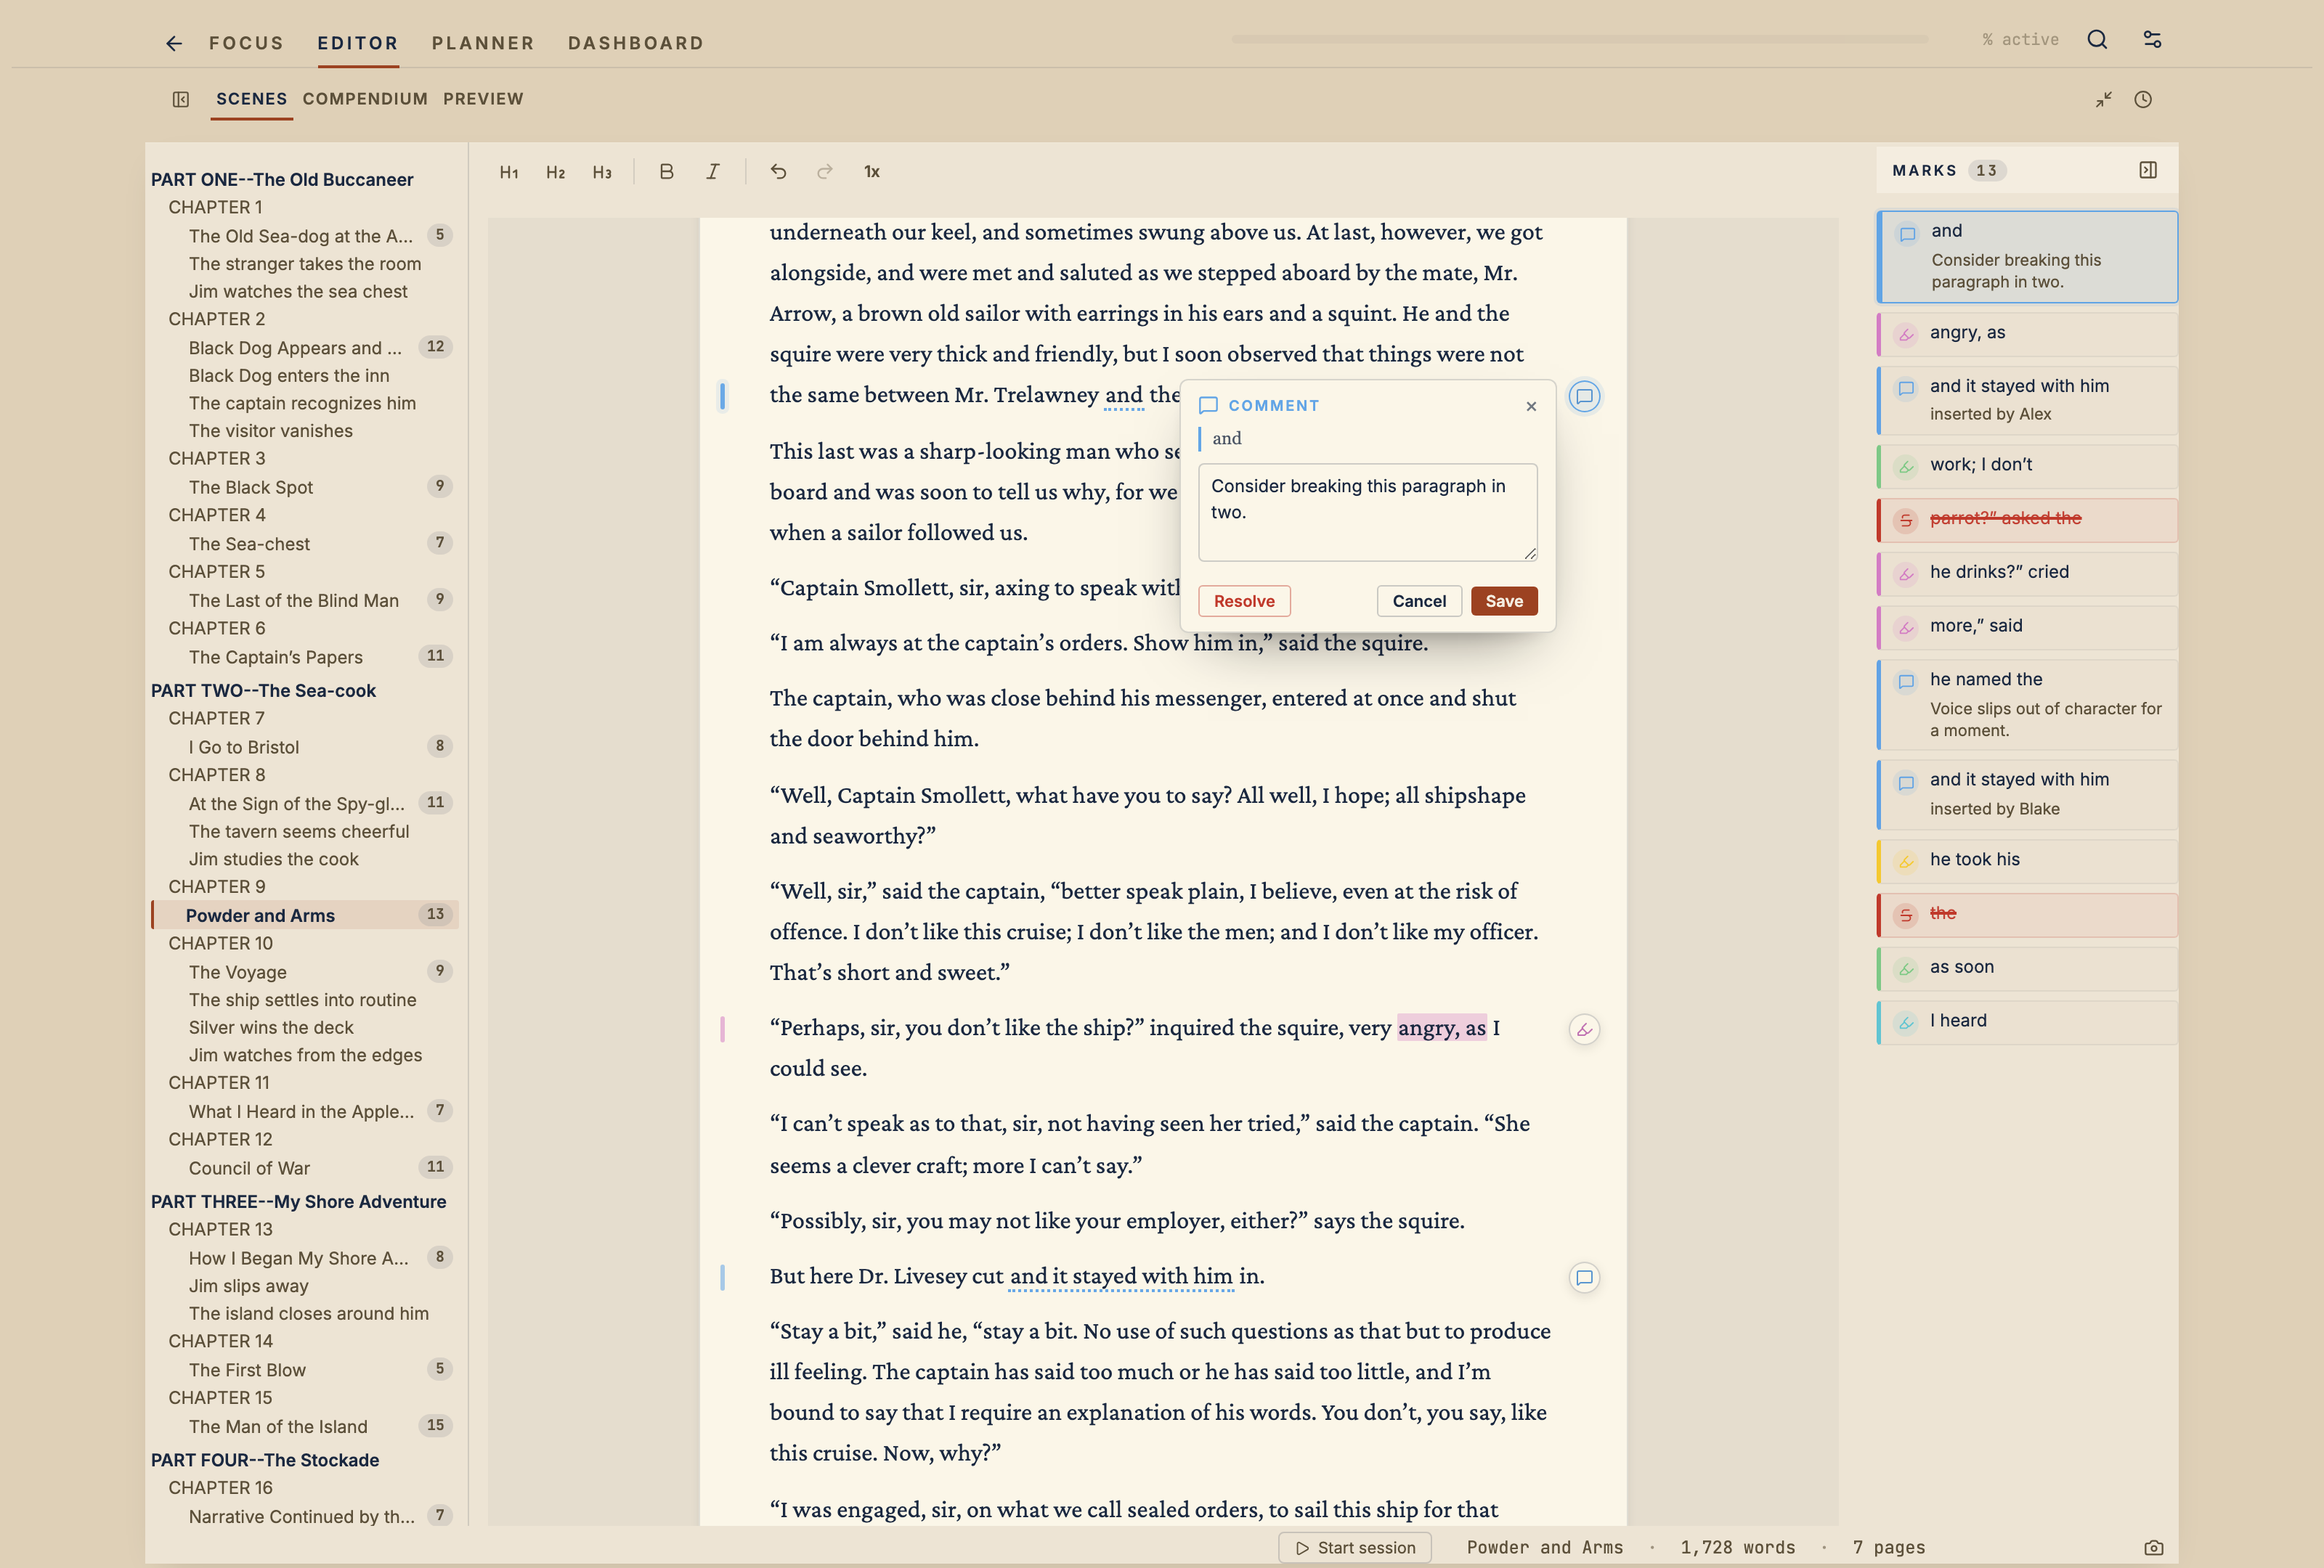2324x1568 pixels.
Task: Apply Heading 1 format
Action: click(x=509, y=172)
